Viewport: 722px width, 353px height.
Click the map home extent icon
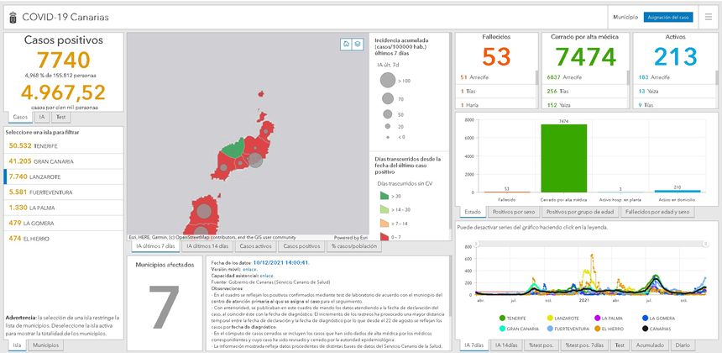[345, 44]
